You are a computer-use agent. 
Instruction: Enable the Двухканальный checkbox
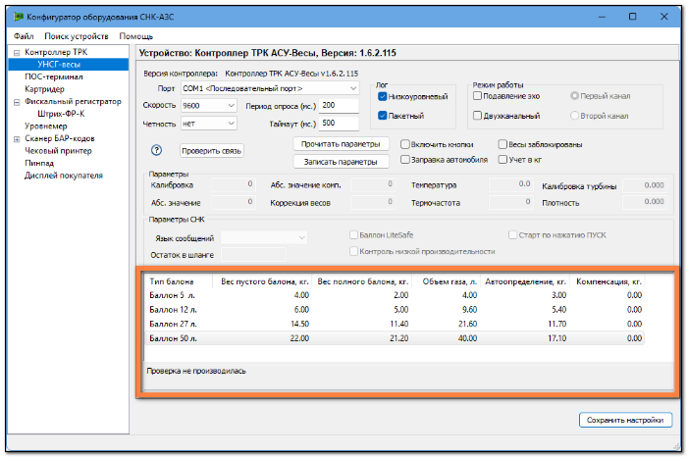tap(478, 116)
